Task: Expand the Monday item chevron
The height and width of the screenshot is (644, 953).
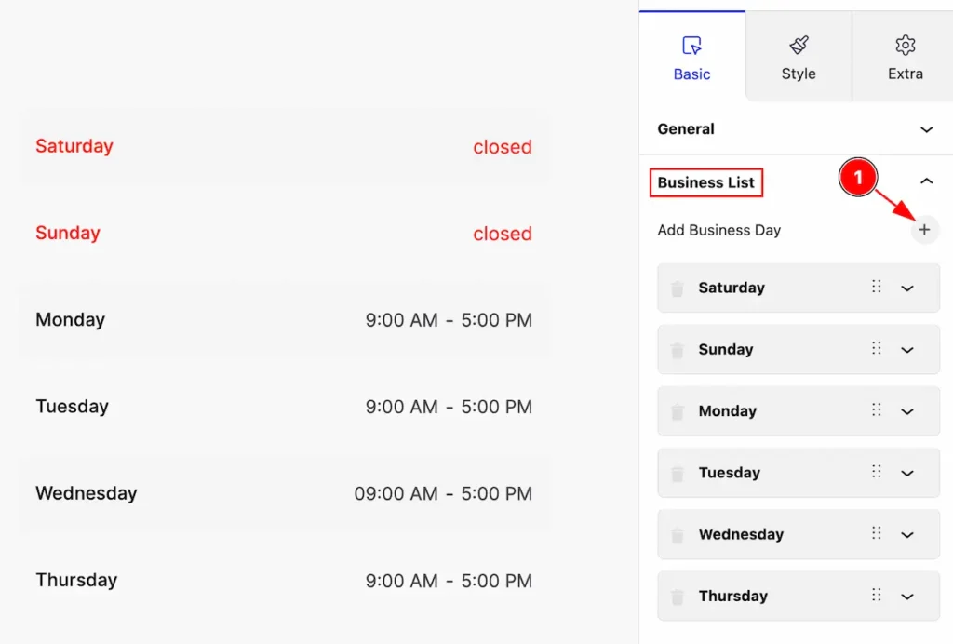Action: click(x=906, y=412)
